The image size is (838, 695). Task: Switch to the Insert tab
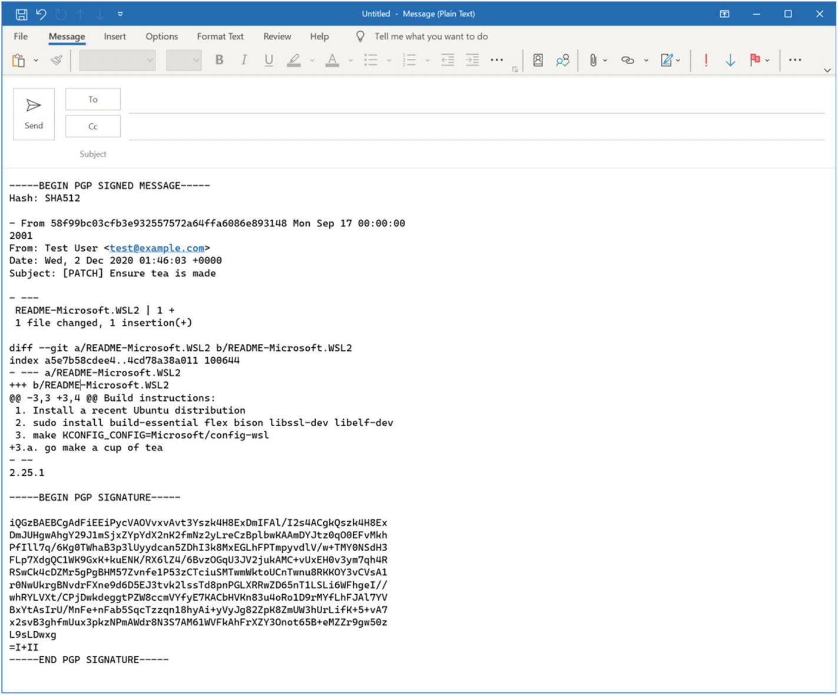115,37
